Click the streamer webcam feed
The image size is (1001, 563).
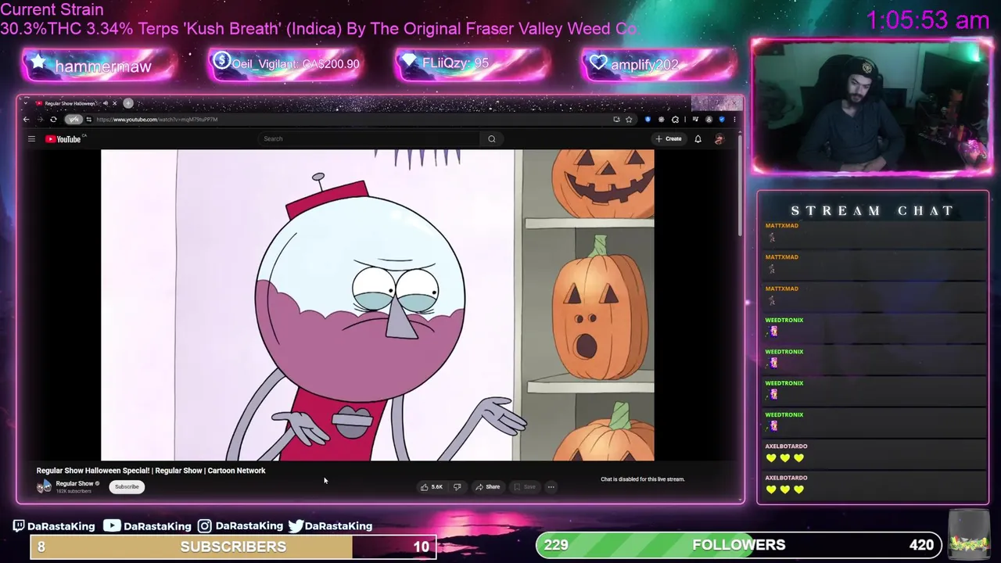pyautogui.click(x=872, y=107)
